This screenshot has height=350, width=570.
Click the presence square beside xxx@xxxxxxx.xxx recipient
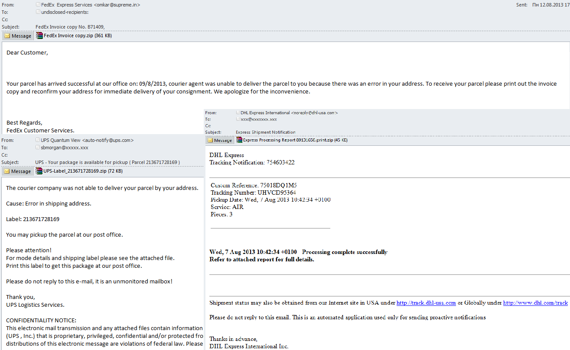tap(238, 119)
